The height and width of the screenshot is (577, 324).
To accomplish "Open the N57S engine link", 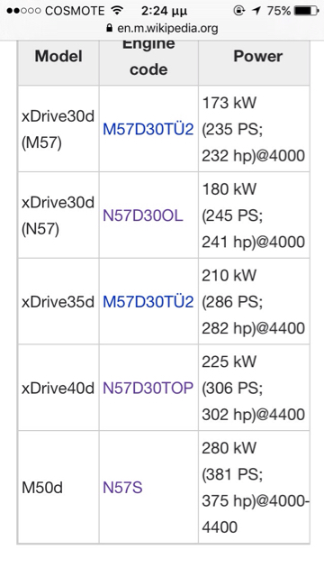I will coord(122,488).
